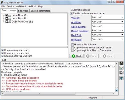The width and height of the screenshot is (125, 100).
Task: Click the Pause button
Action: pos(92,56)
